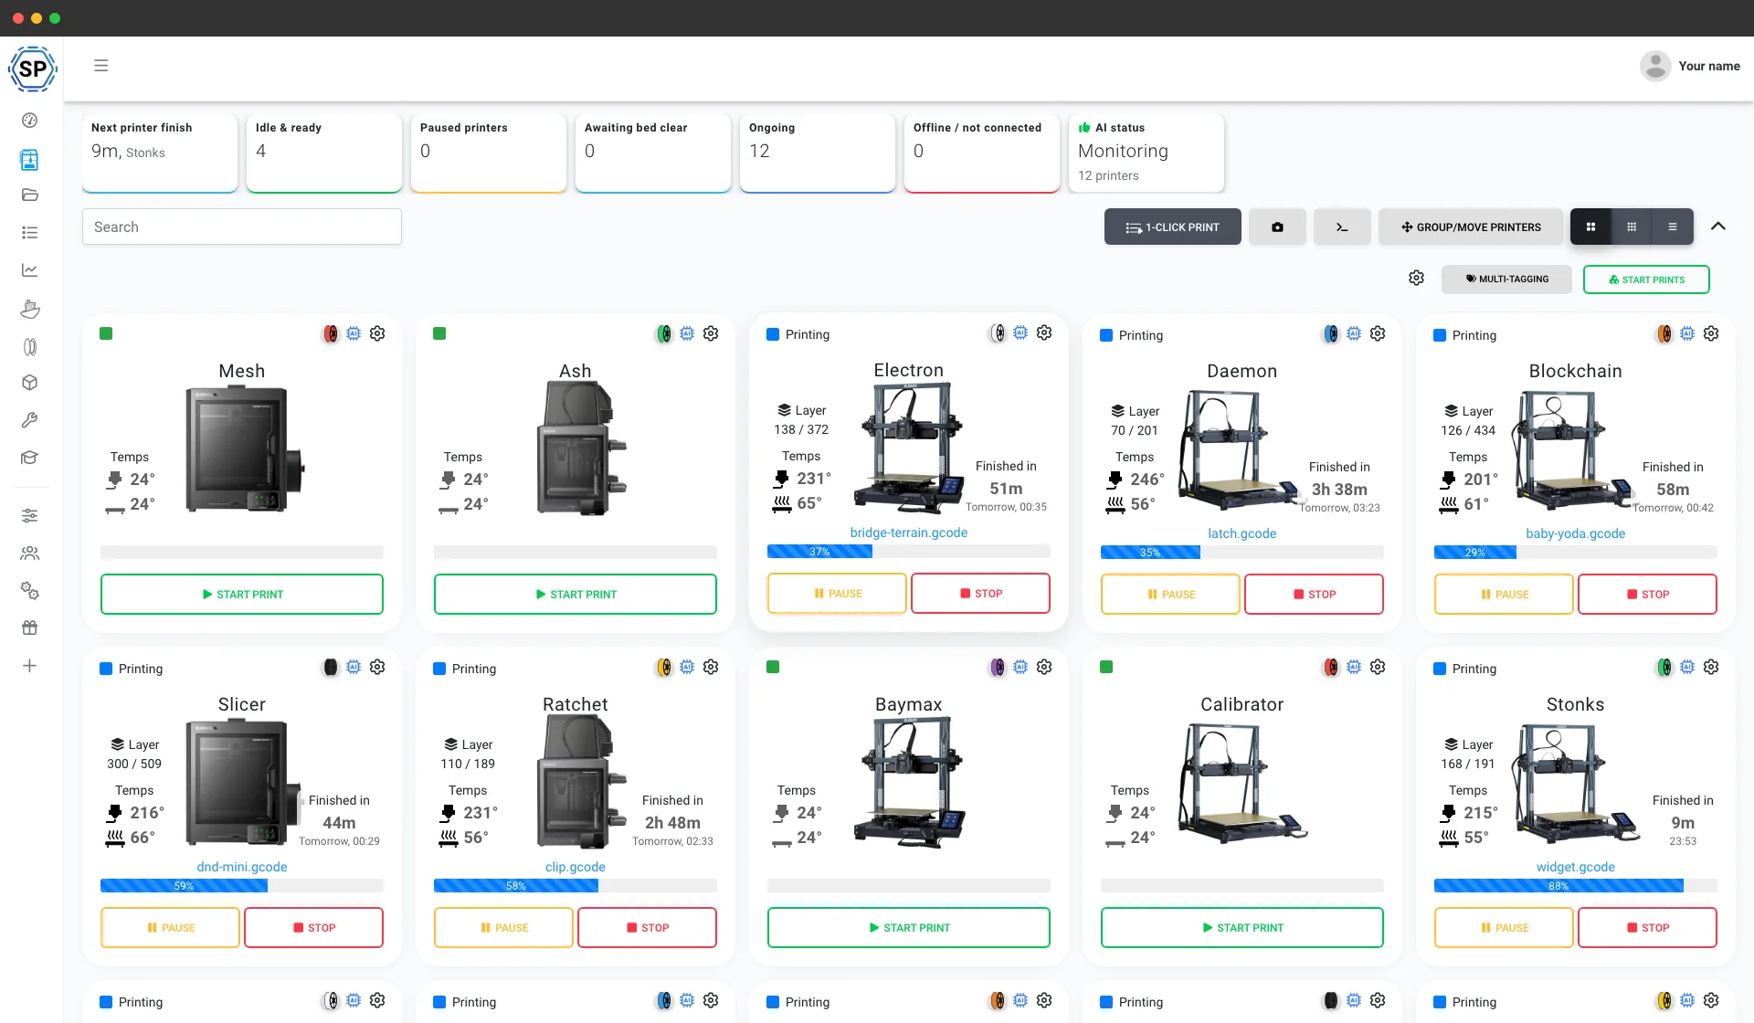This screenshot has width=1754, height=1023.
Task: Open Ratchet printer settings gear
Action: click(x=711, y=667)
